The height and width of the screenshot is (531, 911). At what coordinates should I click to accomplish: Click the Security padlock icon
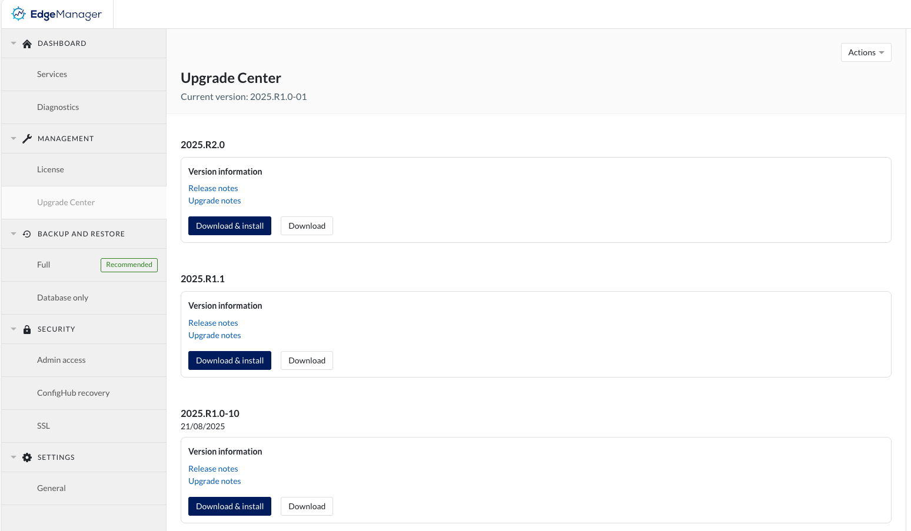pos(27,329)
